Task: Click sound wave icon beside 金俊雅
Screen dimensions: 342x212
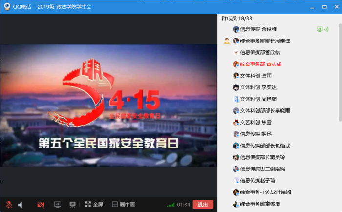Action: (326, 29)
